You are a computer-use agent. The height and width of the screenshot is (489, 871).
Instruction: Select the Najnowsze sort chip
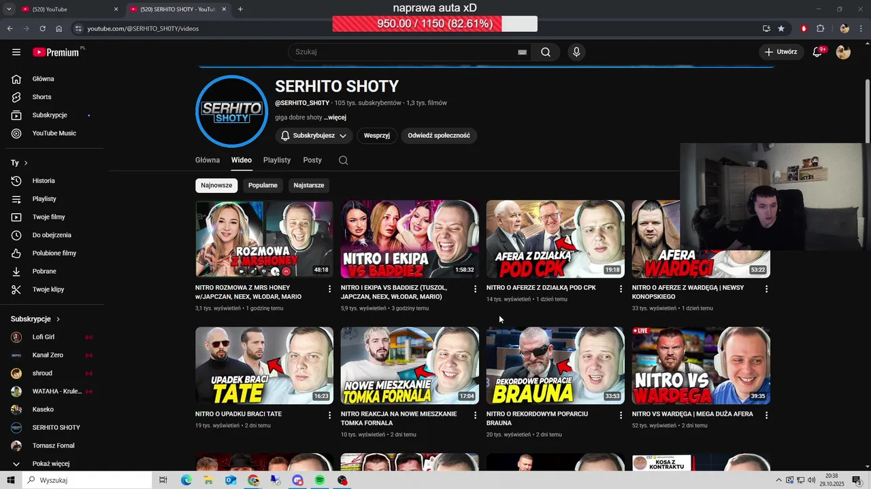216,185
